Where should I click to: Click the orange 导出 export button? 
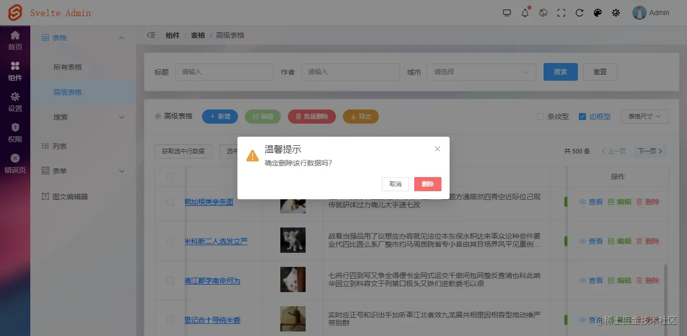[361, 117]
